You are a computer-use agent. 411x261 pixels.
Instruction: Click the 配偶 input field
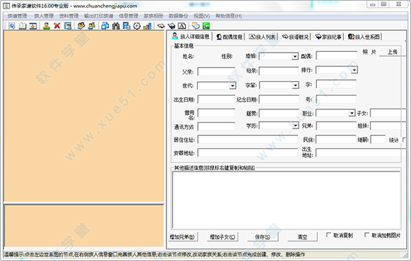tap(336, 55)
